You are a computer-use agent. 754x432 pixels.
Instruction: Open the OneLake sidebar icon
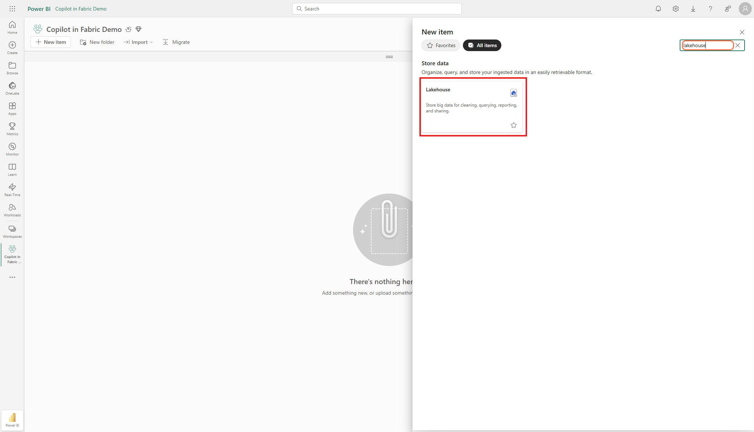[12, 88]
